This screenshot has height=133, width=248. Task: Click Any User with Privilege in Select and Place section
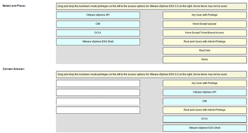click(205, 15)
